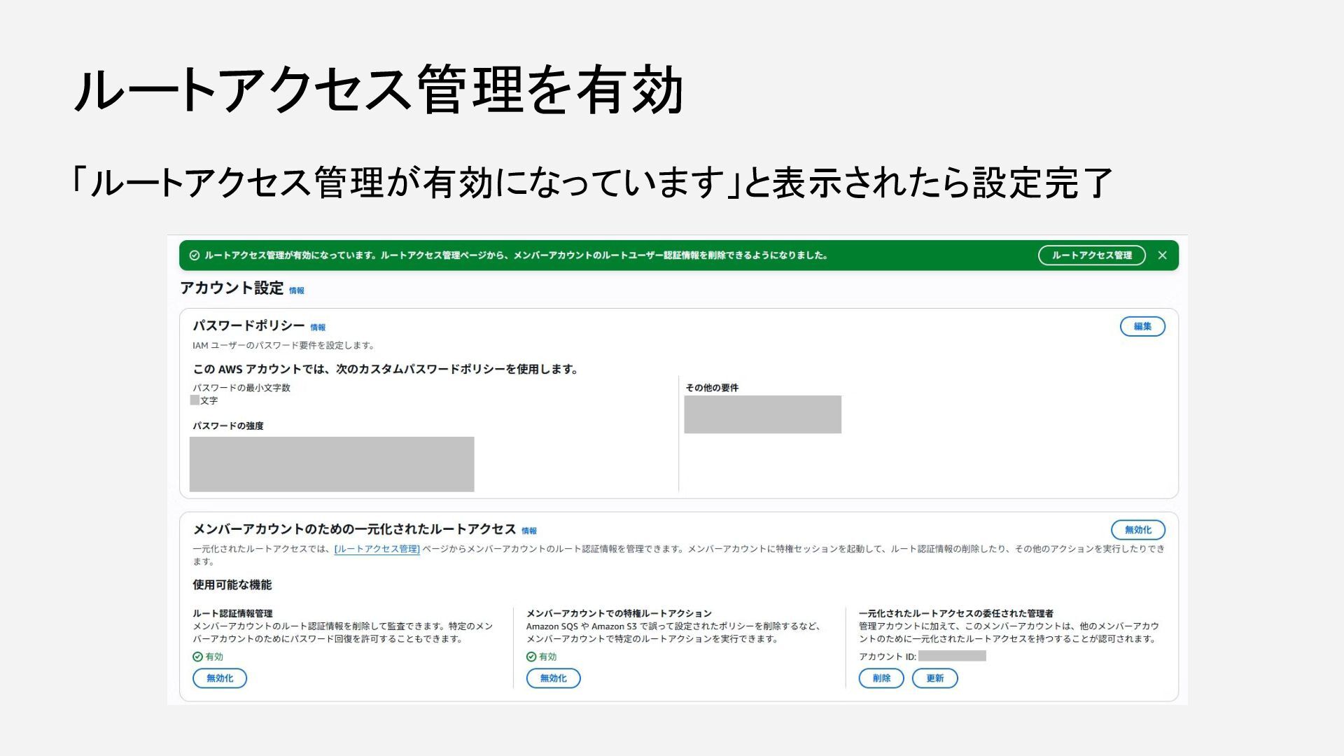Click 情報 link beside アカウント設定
1344x756 pixels.
[x=297, y=290]
